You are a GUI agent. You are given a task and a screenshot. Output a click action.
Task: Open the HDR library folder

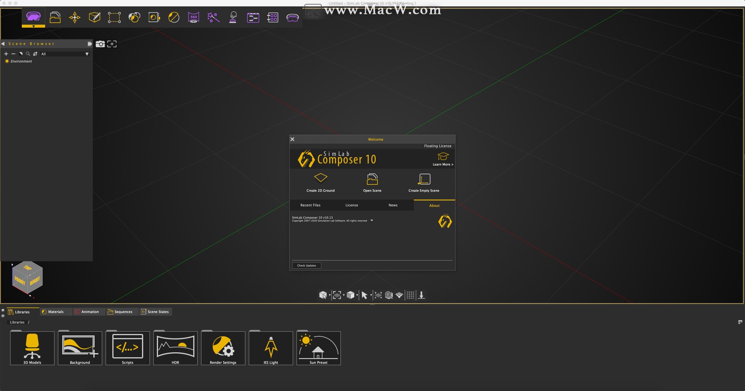(x=175, y=348)
